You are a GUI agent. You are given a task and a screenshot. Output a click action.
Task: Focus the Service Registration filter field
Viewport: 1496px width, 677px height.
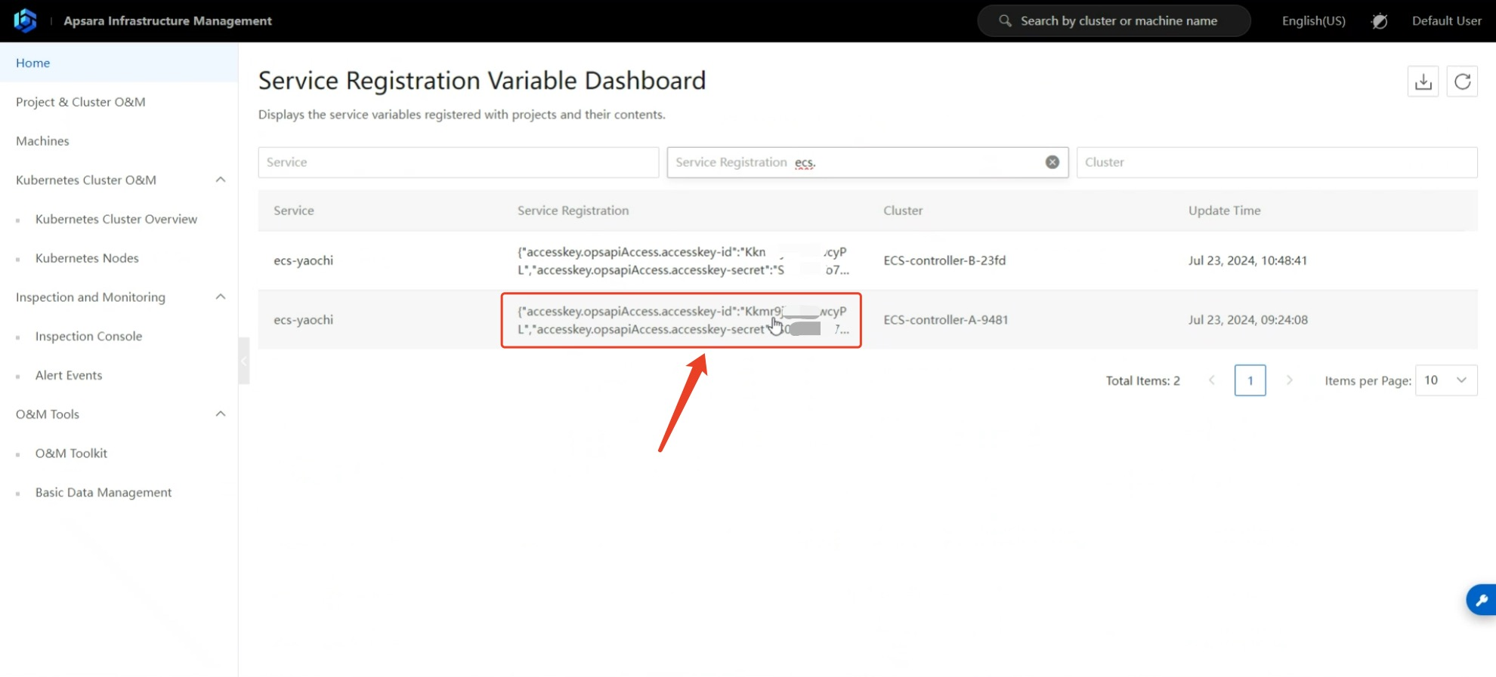tap(867, 162)
